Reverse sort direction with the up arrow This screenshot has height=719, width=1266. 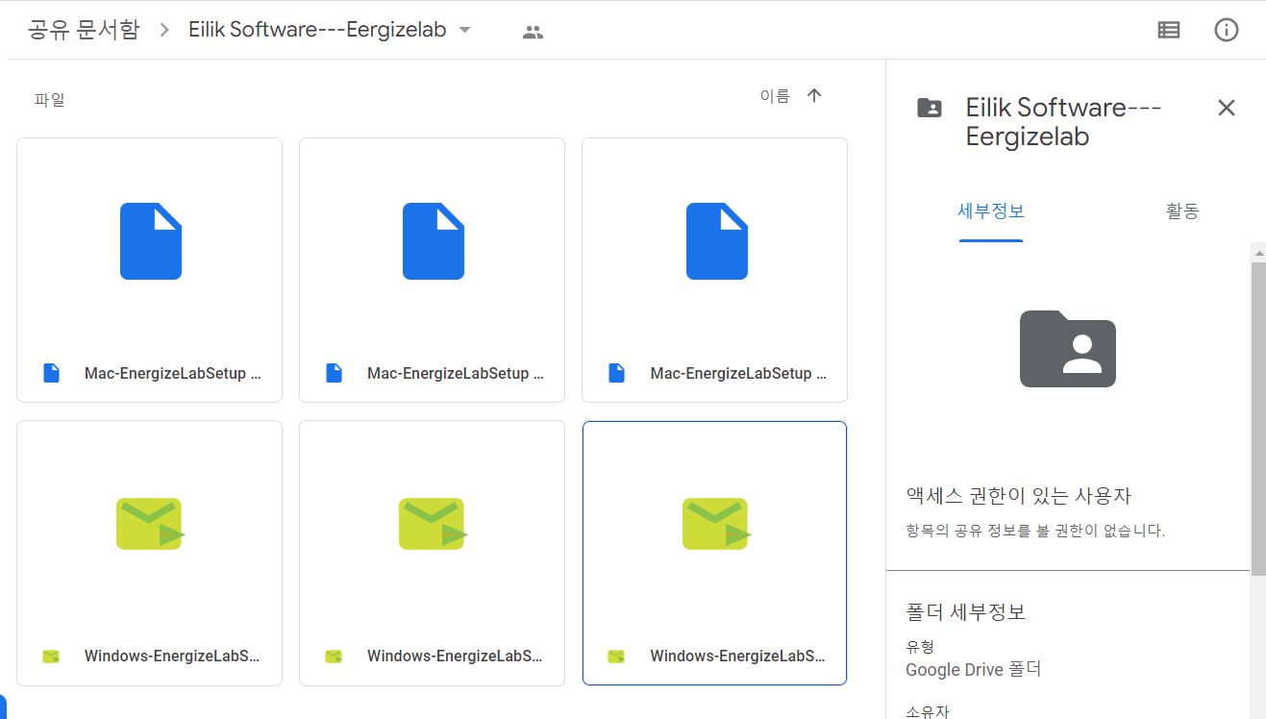coord(814,95)
